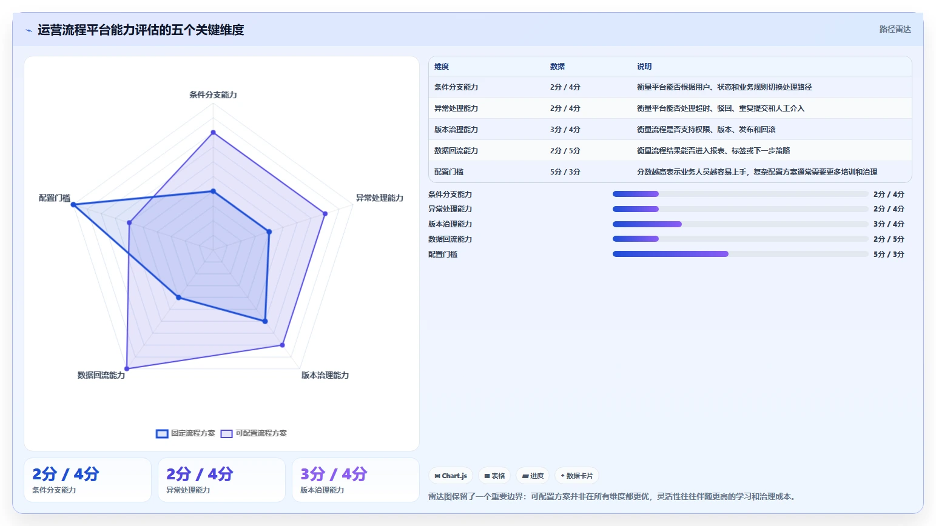
Task: Click the 数据回流能力 radar axis label
Action: coord(101,375)
